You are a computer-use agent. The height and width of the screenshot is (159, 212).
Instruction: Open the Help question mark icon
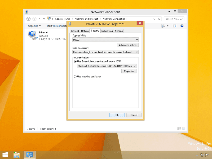(x=182, y=26)
